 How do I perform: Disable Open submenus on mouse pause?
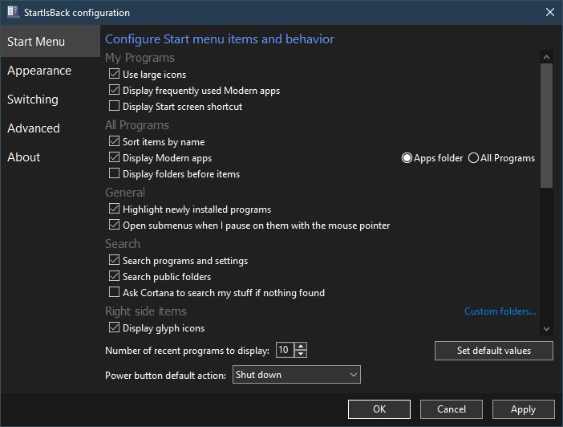click(x=114, y=225)
